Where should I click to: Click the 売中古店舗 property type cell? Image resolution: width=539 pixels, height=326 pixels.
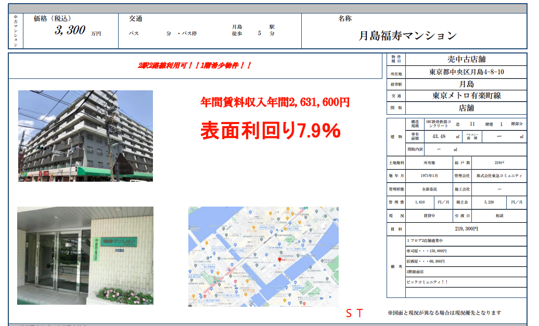pos(466,60)
